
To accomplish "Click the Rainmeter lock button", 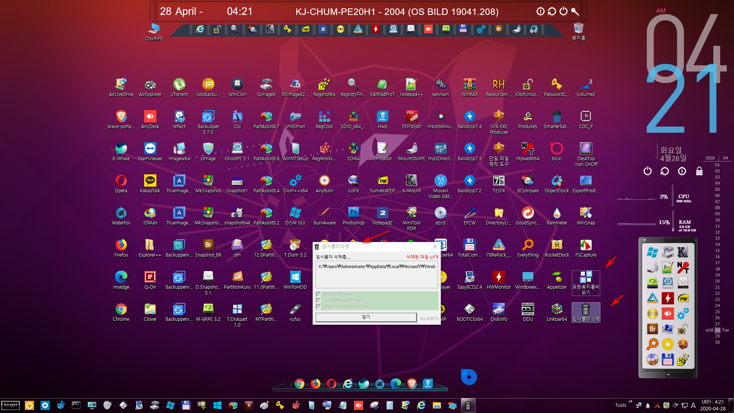I will click(x=699, y=171).
